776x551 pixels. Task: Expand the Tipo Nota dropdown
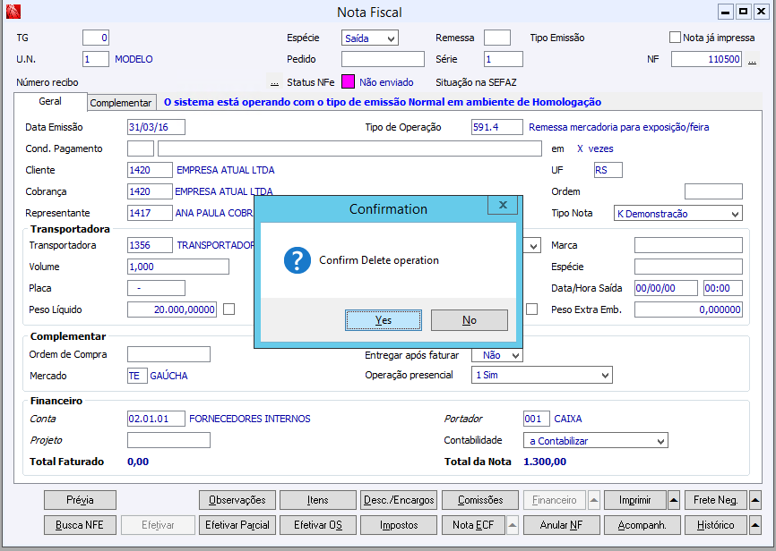pos(735,214)
